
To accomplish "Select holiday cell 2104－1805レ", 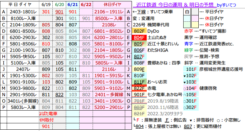I will (109, 50).
